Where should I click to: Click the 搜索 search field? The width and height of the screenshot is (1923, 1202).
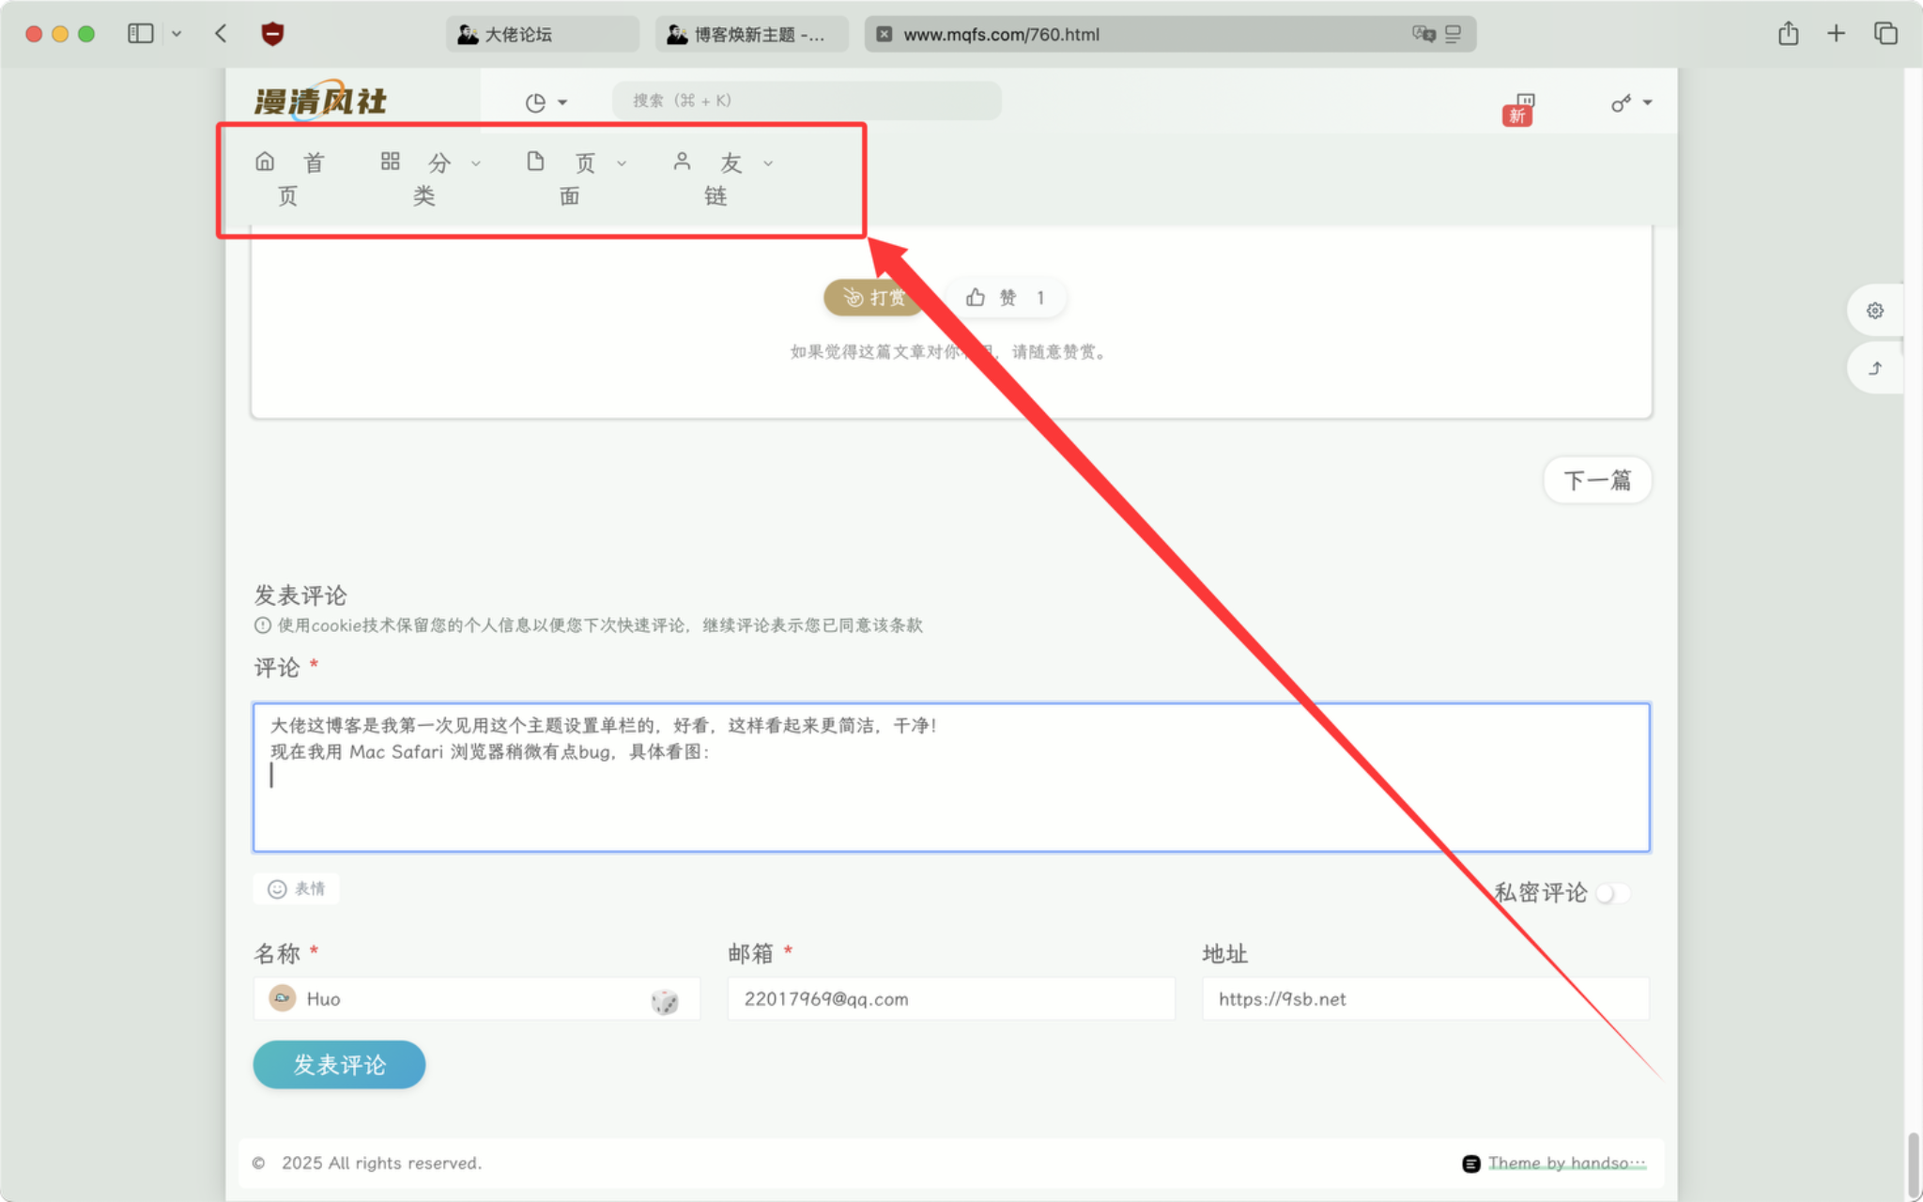point(806,100)
